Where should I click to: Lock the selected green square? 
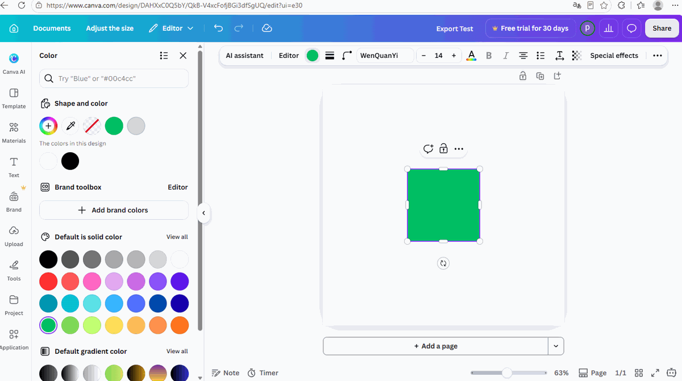443,149
